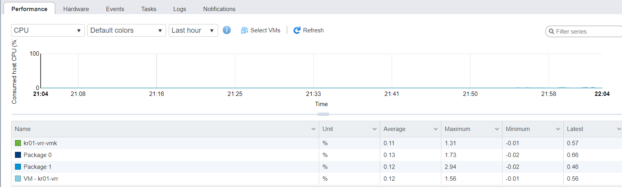Click the Select VMs button
Screen dimensions: 622x187
261,30
